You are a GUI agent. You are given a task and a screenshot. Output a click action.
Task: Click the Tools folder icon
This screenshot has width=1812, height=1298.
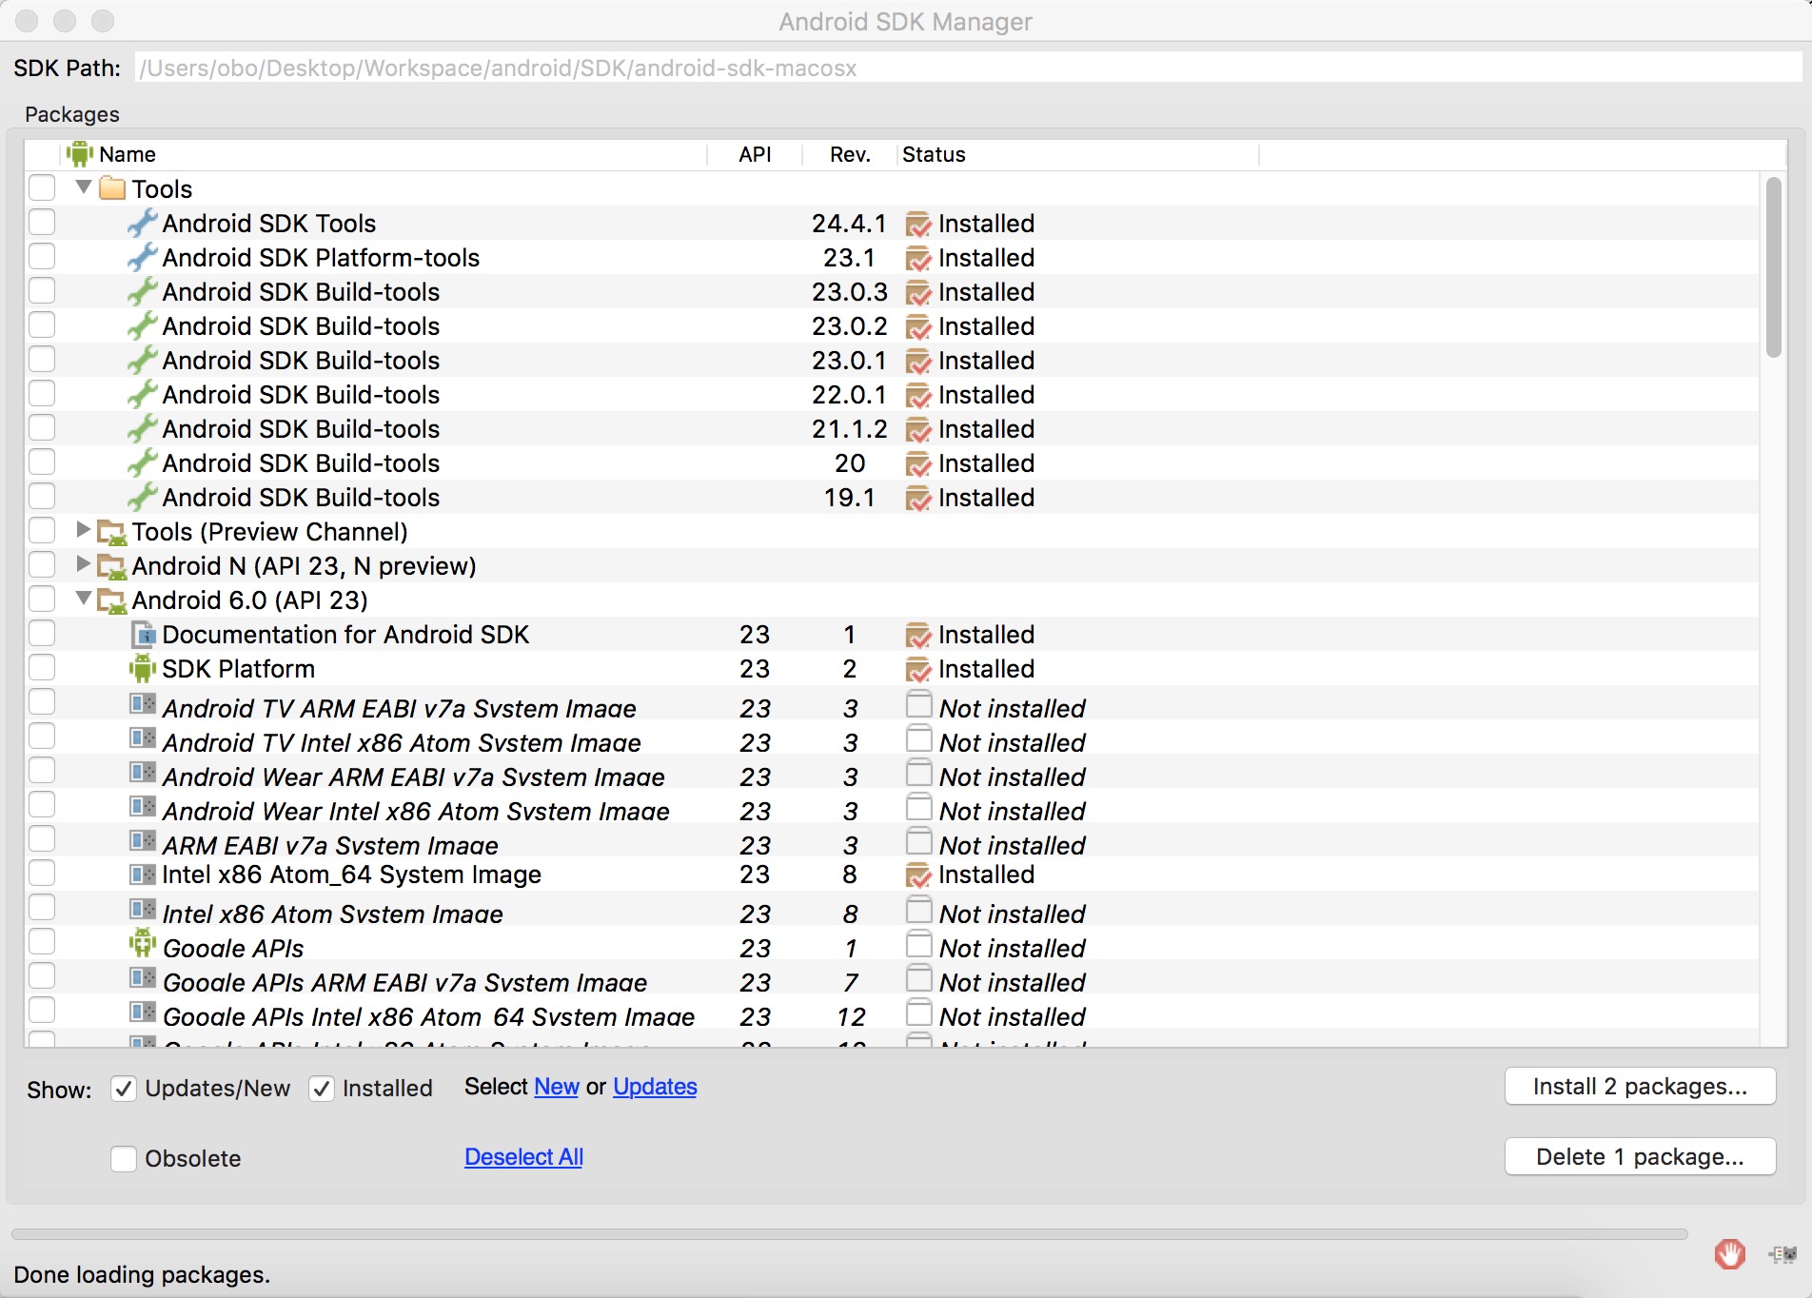112,188
